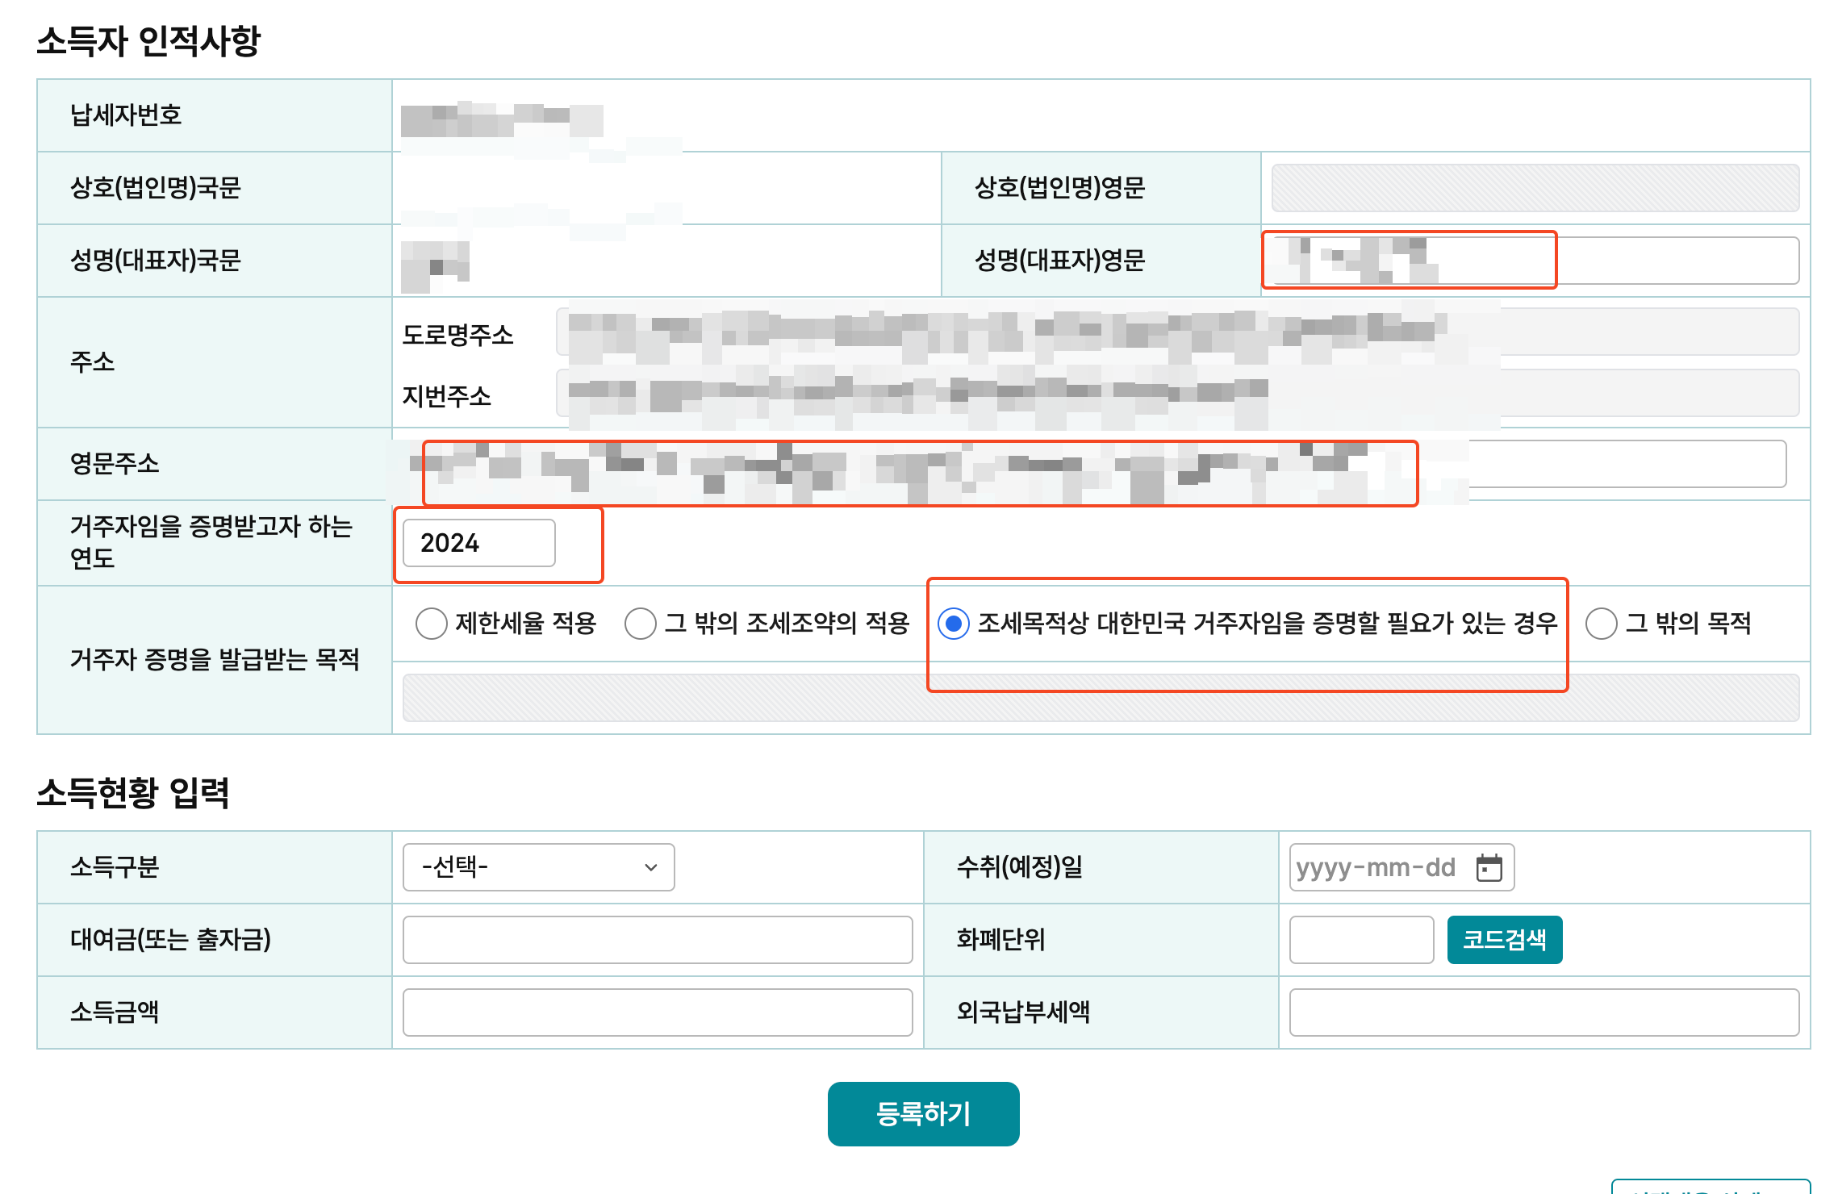This screenshot has width=1838, height=1194.
Task: Select 조세목적상 대한민국 거주자임을 증명할 필요가 있는 경우
Action: [x=954, y=624]
